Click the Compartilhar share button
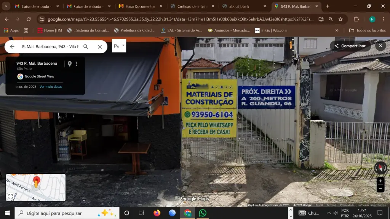This screenshot has height=219, width=390. pyautogui.click(x=350, y=46)
